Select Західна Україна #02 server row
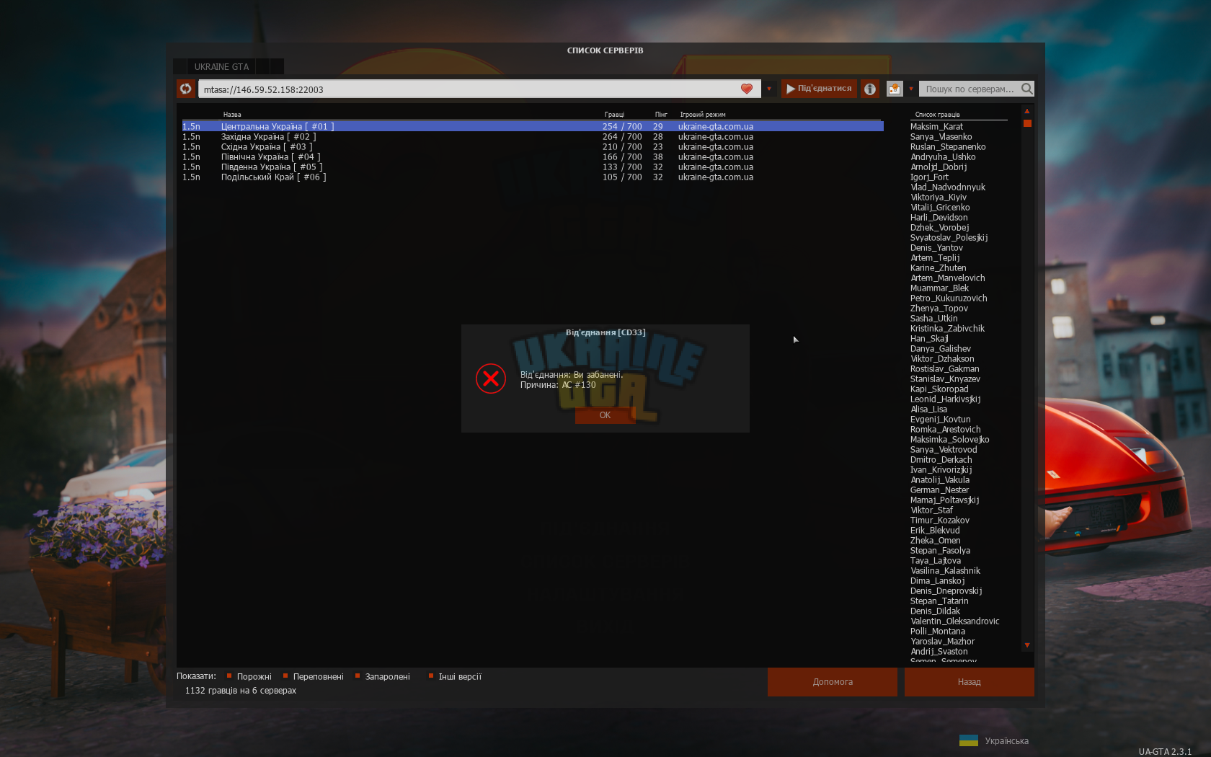This screenshot has width=1211, height=757. [533, 137]
